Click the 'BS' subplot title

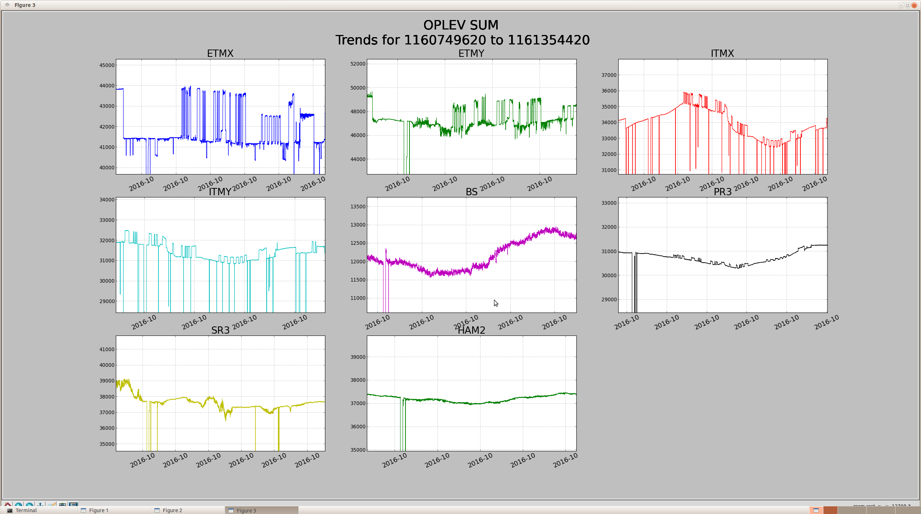pos(471,192)
